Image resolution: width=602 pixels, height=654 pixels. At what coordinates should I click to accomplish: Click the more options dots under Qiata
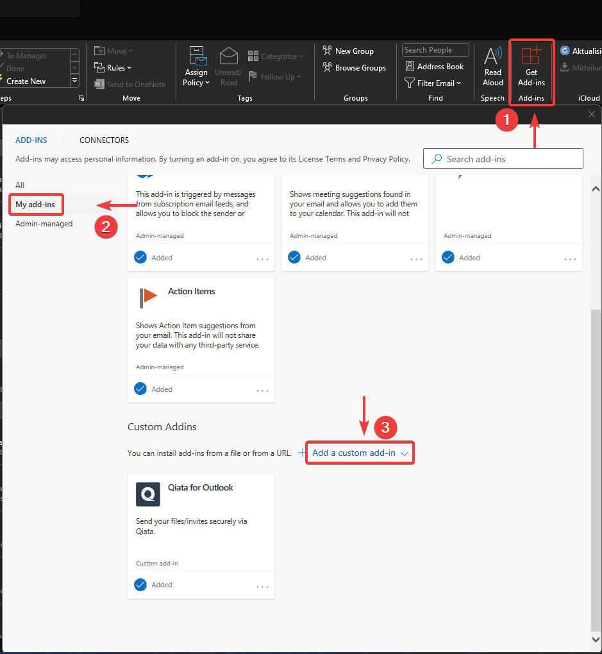(262, 584)
